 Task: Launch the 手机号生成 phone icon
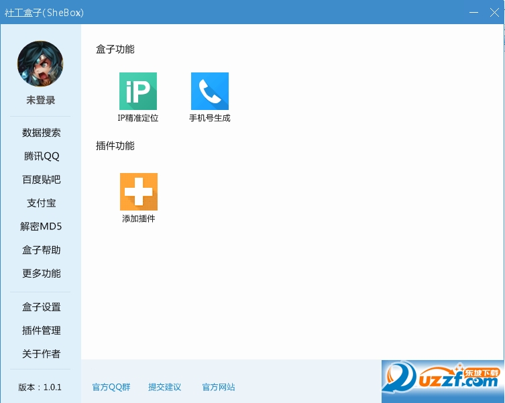(x=210, y=91)
